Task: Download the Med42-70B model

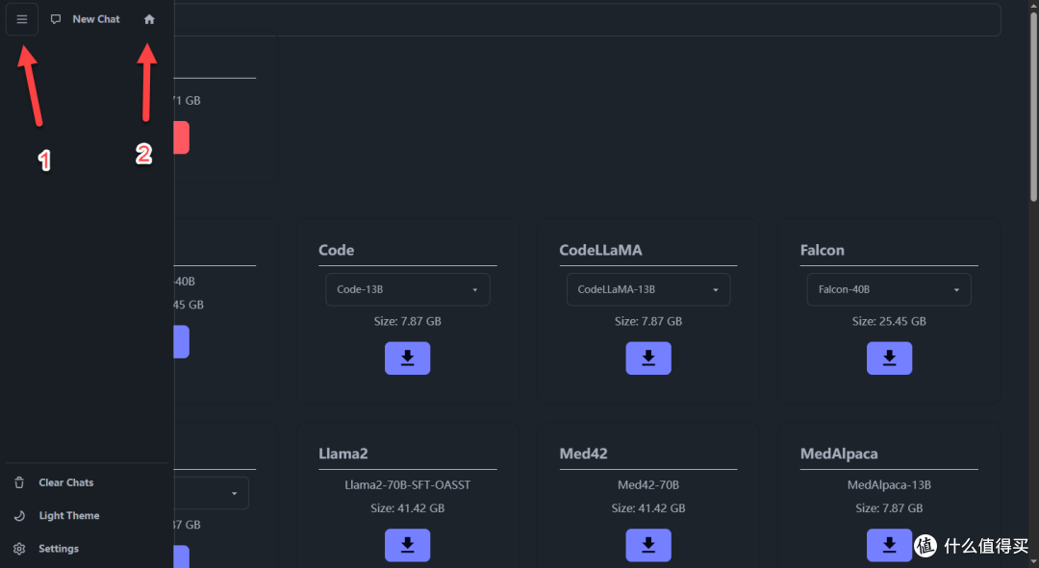Action: (x=648, y=545)
